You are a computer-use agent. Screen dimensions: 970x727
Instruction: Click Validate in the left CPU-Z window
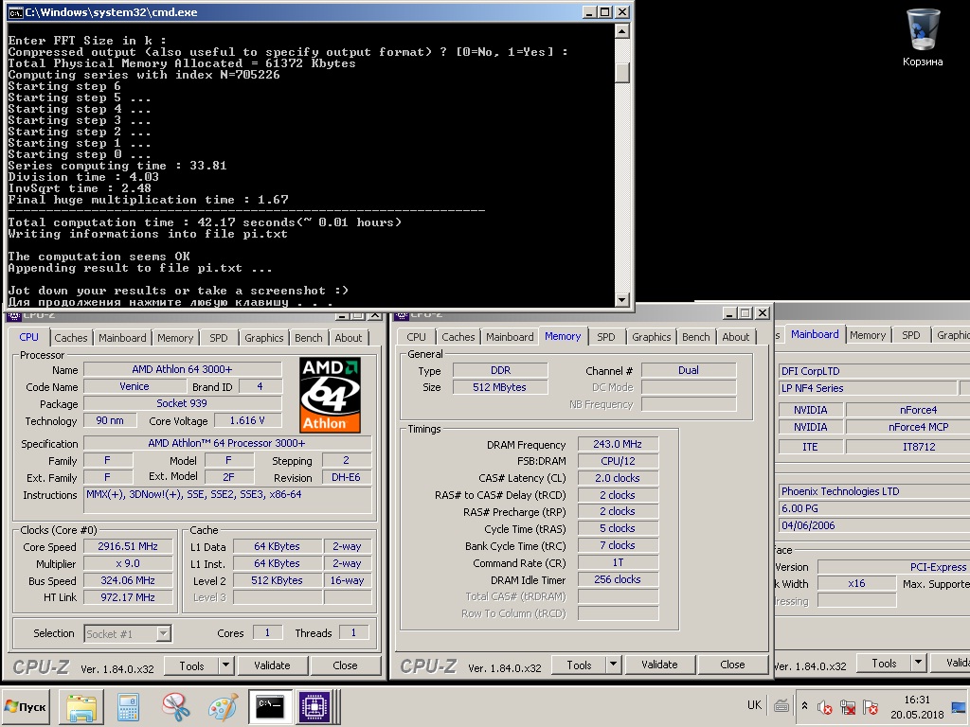272,665
